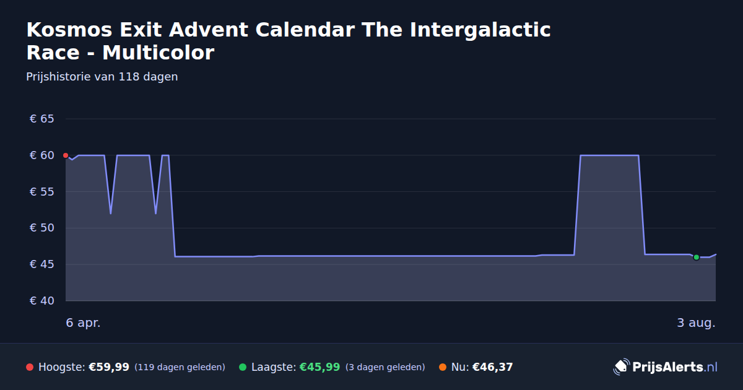This screenshot has height=390, width=743.
Task: Click the lowest price value €45,99
Action: pyautogui.click(x=319, y=367)
